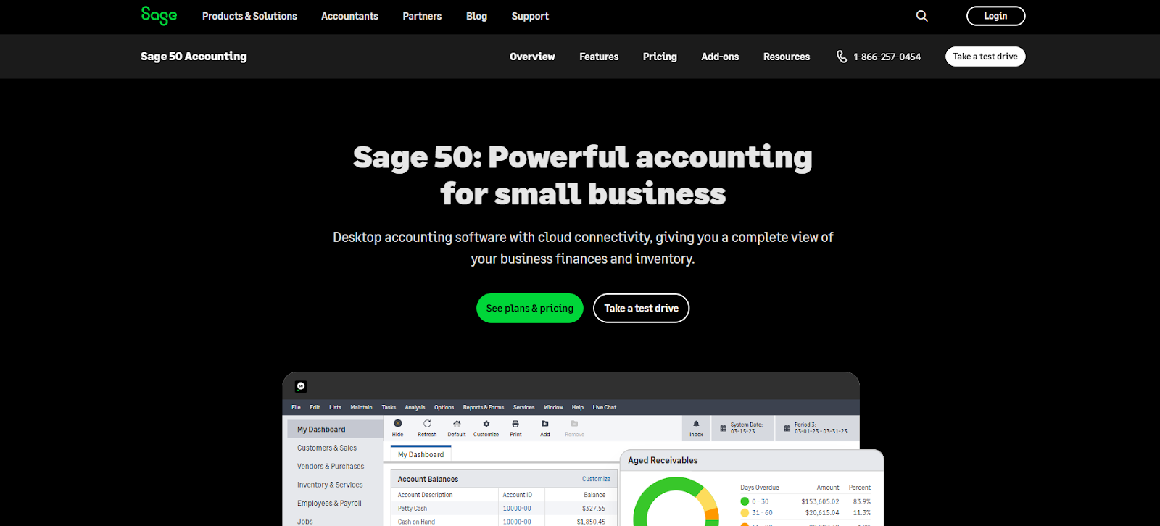Open the Maintain menu in preview
Viewport: 1160px width, 526px height.
(x=361, y=407)
